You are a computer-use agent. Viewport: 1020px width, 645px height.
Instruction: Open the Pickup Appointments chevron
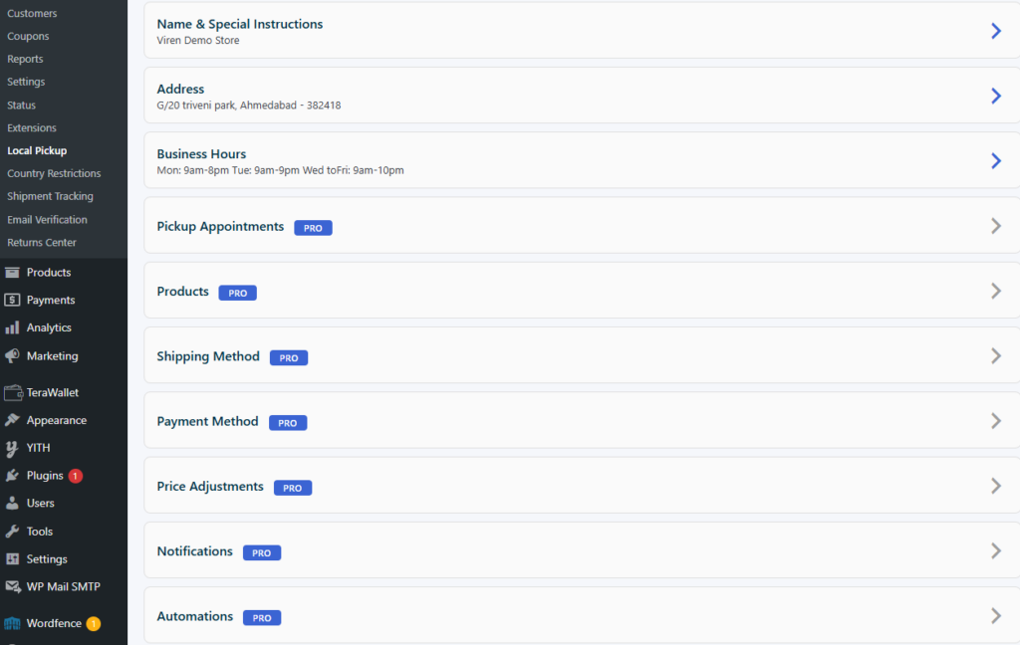pyautogui.click(x=995, y=226)
